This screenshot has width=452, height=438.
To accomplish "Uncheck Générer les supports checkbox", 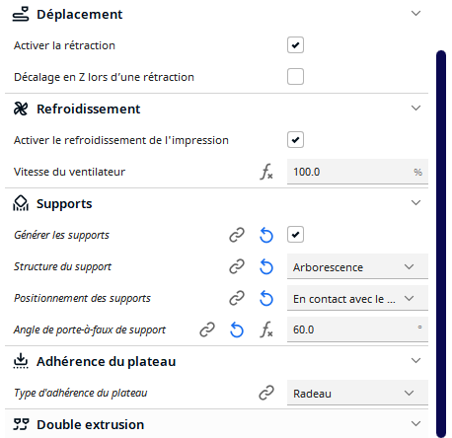I will pyautogui.click(x=295, y=235).
